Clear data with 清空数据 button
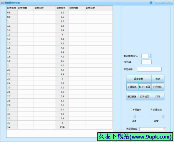174x142 pixels. coord(132,96)
